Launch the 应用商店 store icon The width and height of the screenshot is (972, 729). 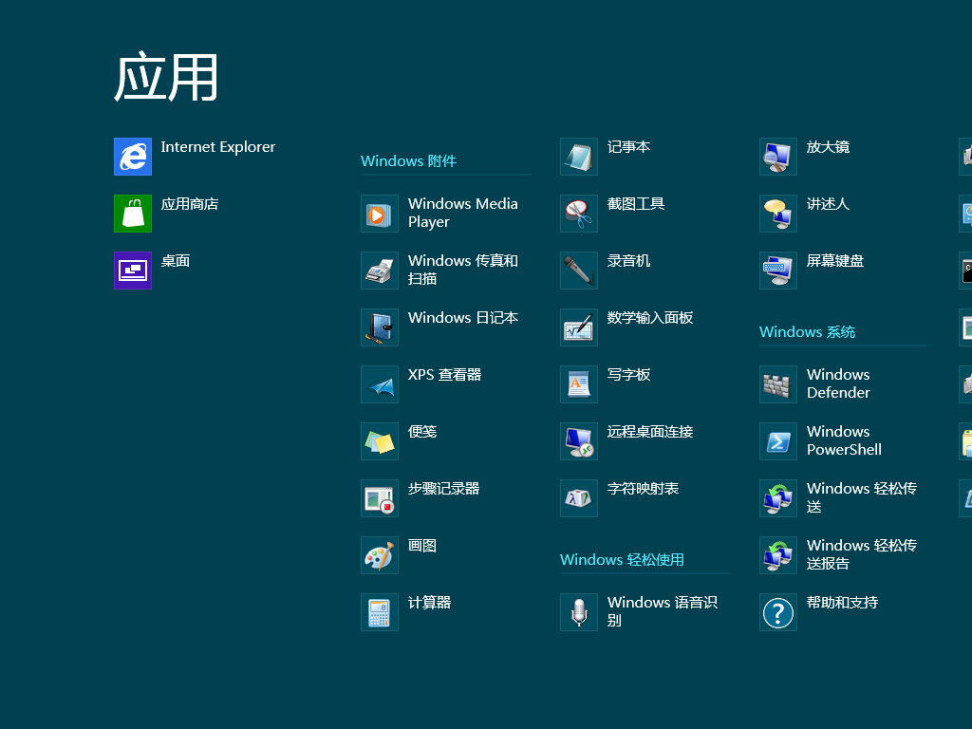click(x=133, y=214)
